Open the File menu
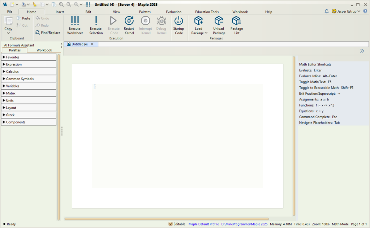The width and height of the screenshot is (370, 228). click(10, 12)
